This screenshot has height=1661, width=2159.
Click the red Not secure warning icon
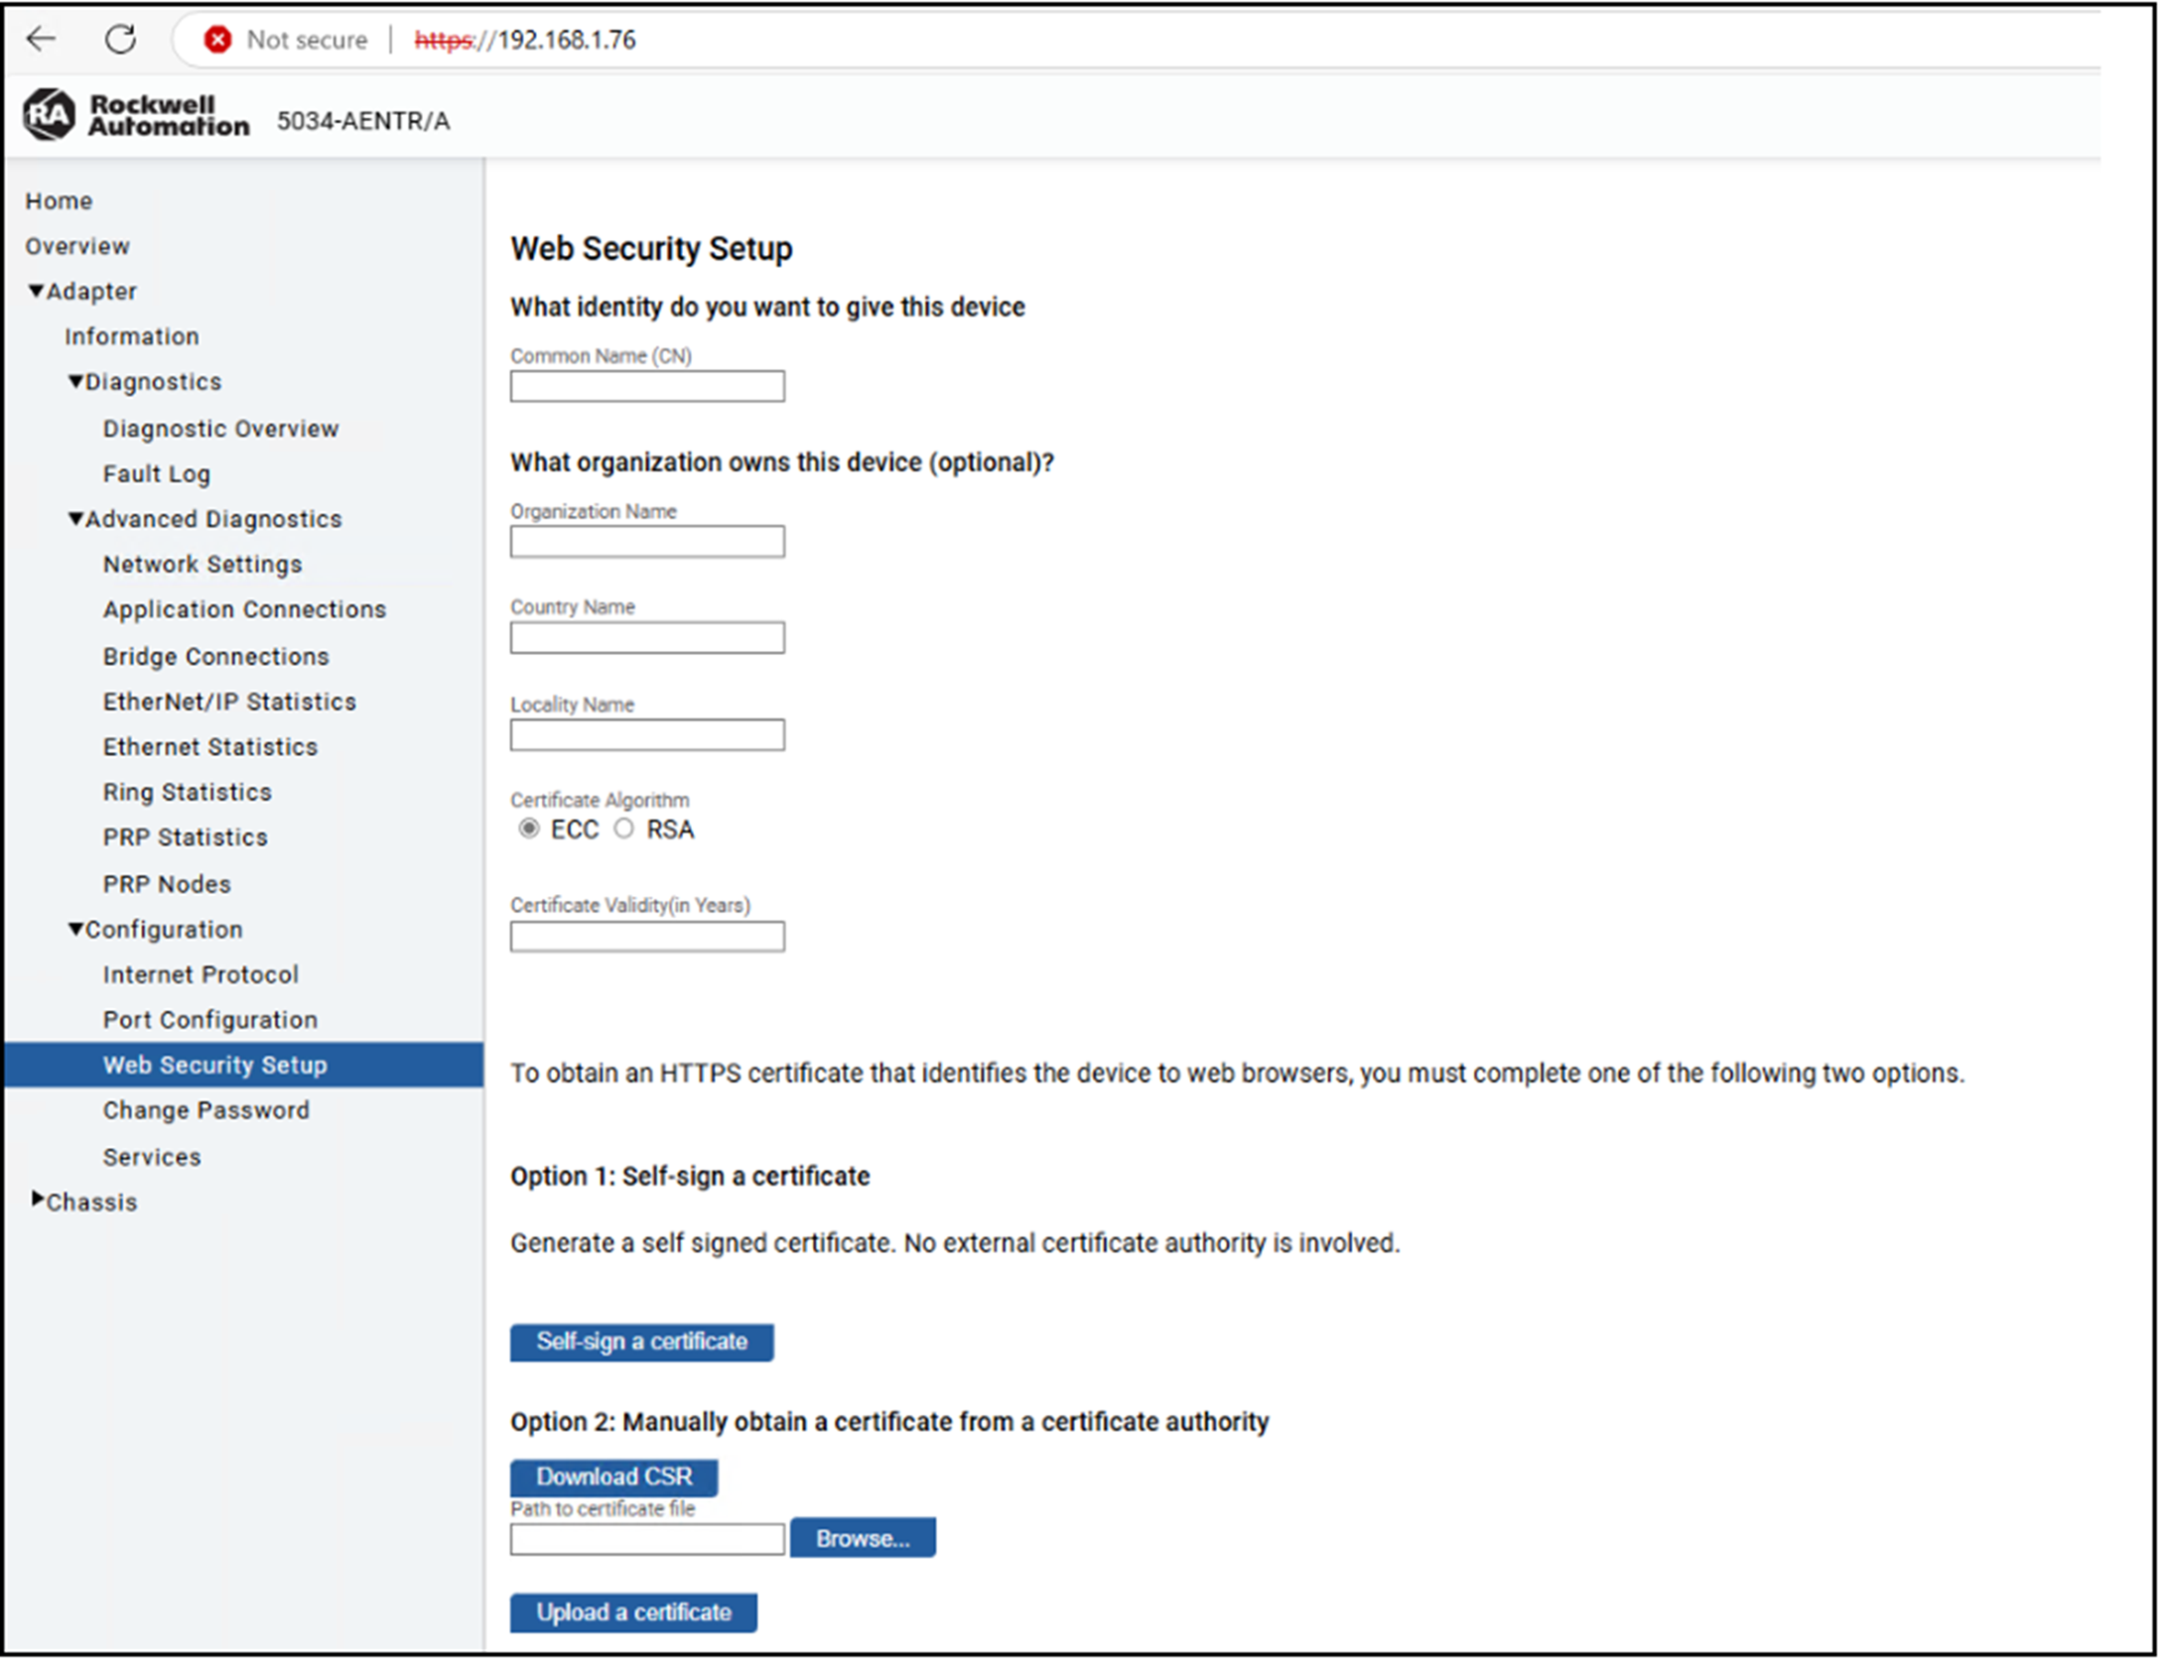(x=217, y=40)
